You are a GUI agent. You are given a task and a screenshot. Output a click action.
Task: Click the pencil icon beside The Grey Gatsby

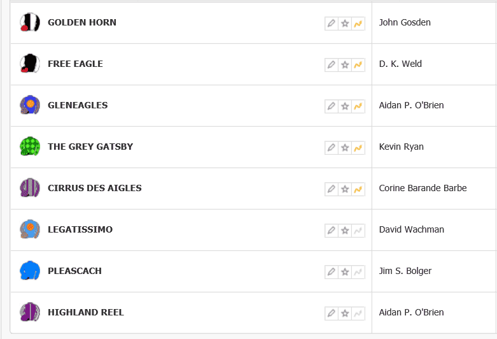click(331, 148)
